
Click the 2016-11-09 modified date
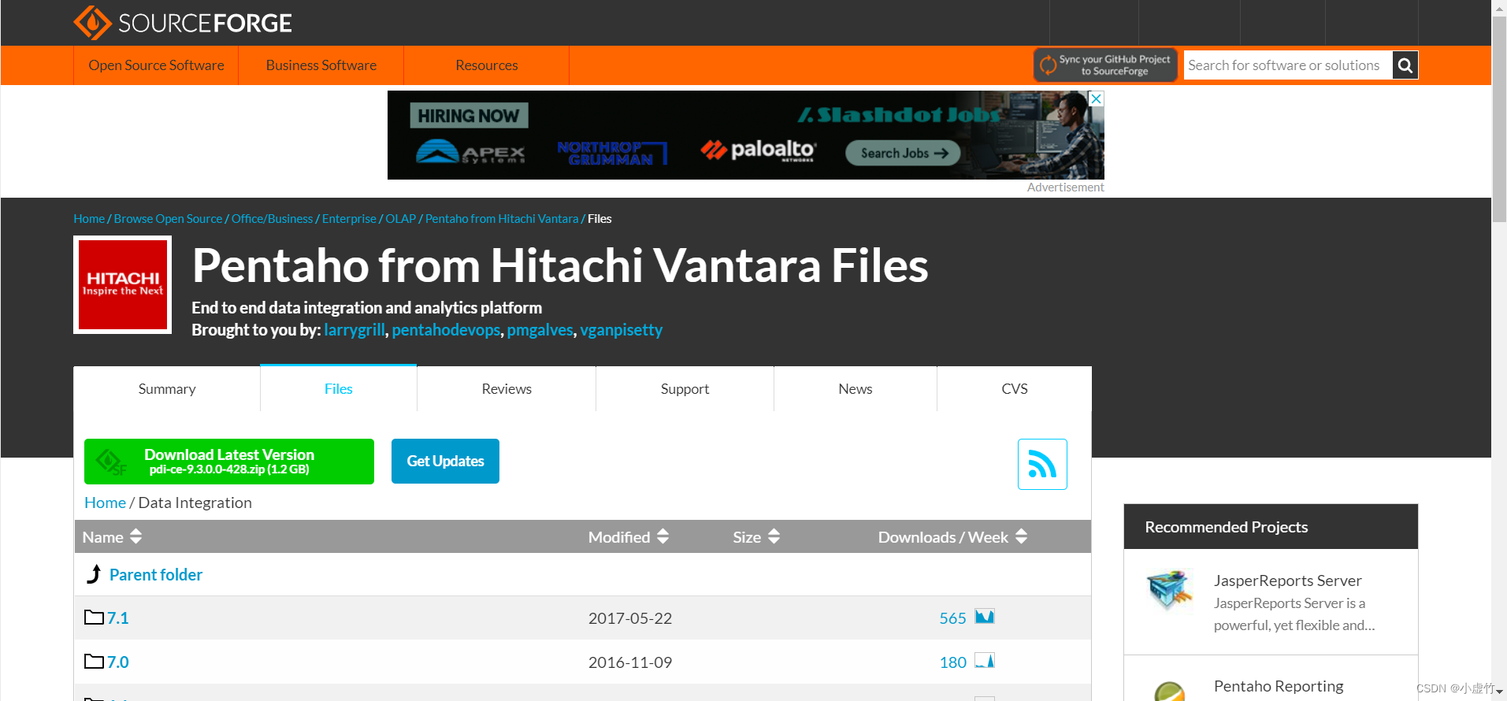(x=630, y=662)
